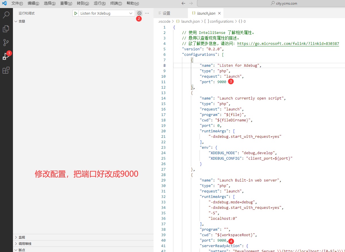Screen dimensions: 345x252
Task: Click the "localhost:0" argument
Action: (223, 218)
